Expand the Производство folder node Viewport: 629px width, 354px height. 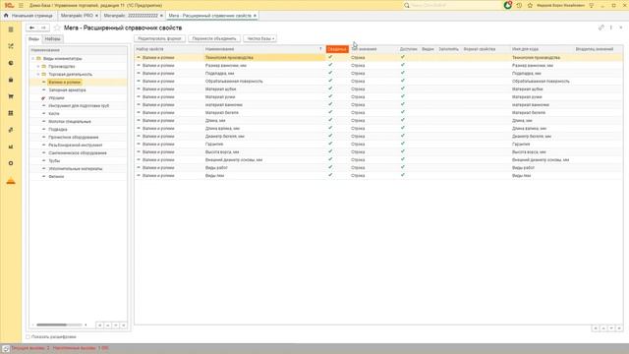click(38, 66)
